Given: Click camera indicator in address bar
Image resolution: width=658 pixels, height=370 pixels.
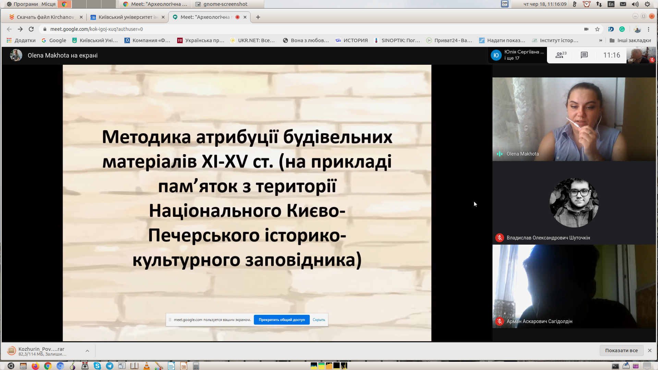Looking at the screenshot, I should tap(586, 29).
